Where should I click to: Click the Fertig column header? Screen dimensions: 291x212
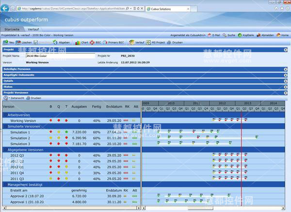coord(97,106)
